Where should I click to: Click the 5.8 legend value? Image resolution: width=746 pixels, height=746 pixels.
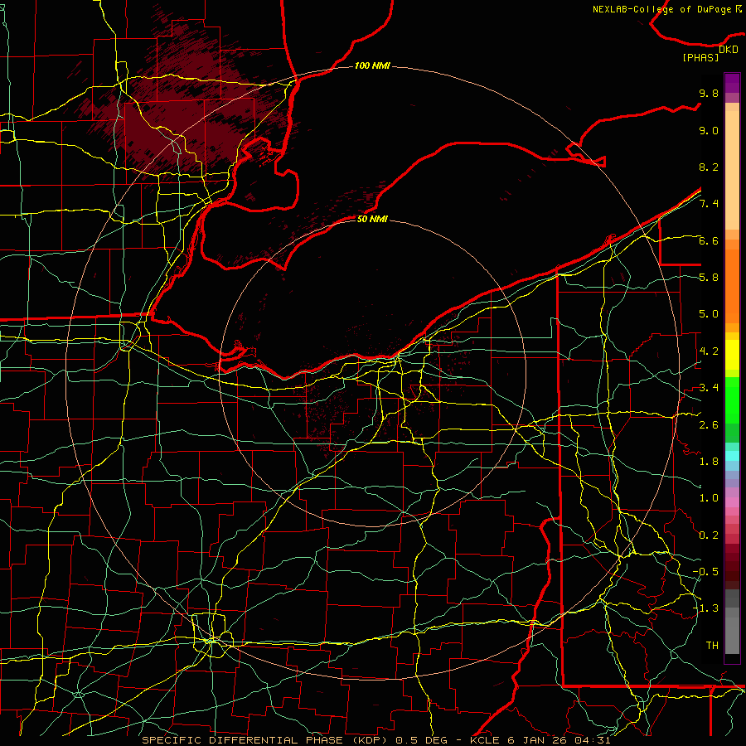[x=709, y=278]
